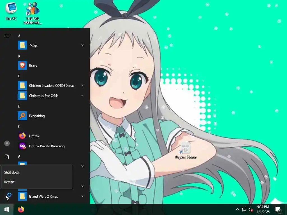Image resolution: width=287 pixels, height=215 pixels.
Task: Open Firefox Private Browsing
Action: (x=51, y=146)
